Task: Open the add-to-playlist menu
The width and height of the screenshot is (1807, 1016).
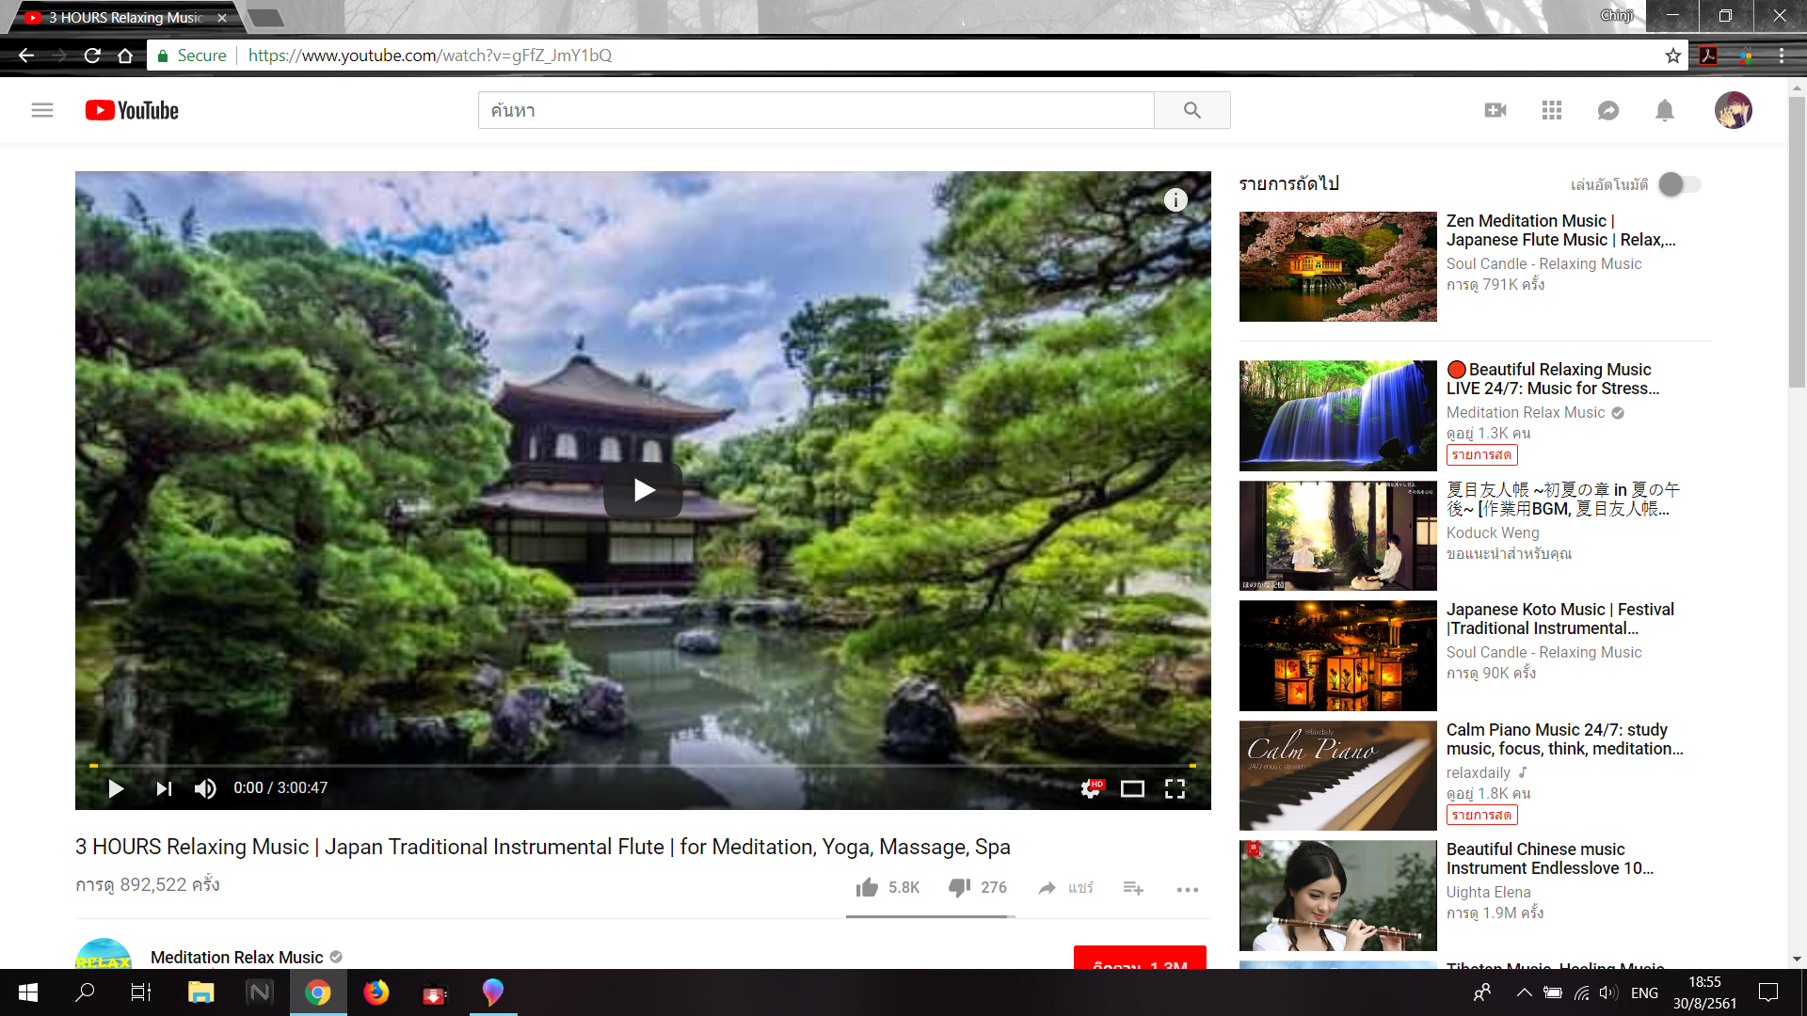Action: point(1133,888)
